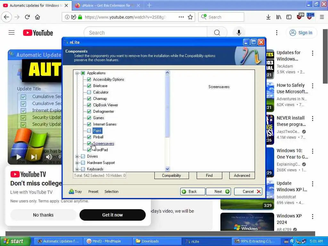Go to the YouTube home logo

click(38, 33)
